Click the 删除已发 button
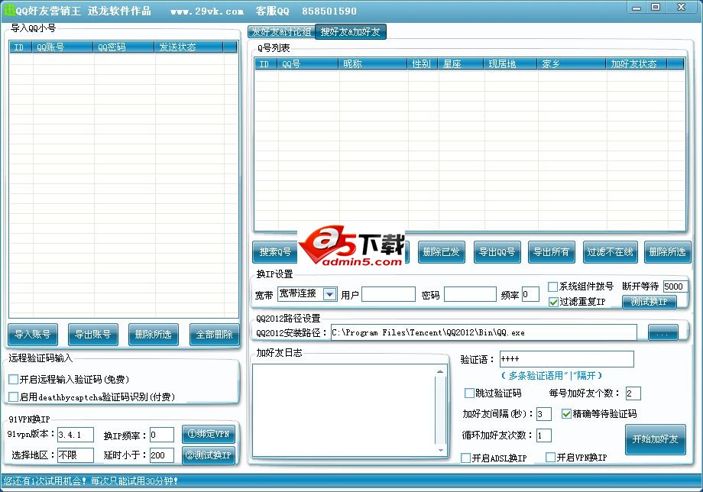Screen dimensions: 703x492 [441, 252]
